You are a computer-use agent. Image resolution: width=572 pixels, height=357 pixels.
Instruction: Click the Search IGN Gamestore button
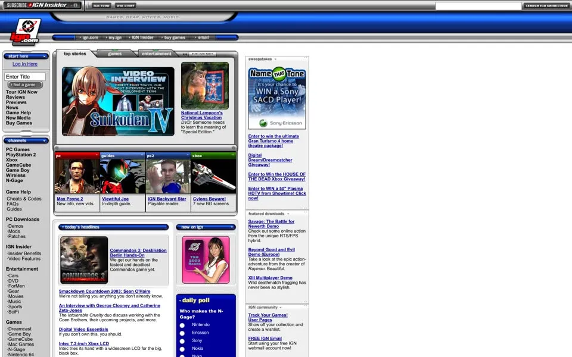(x=546, y=5)
